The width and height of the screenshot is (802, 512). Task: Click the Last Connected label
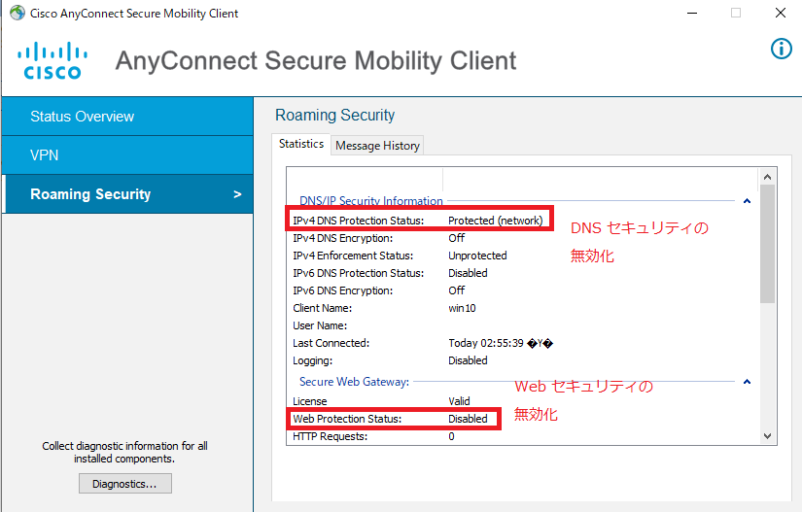[331, 343]
